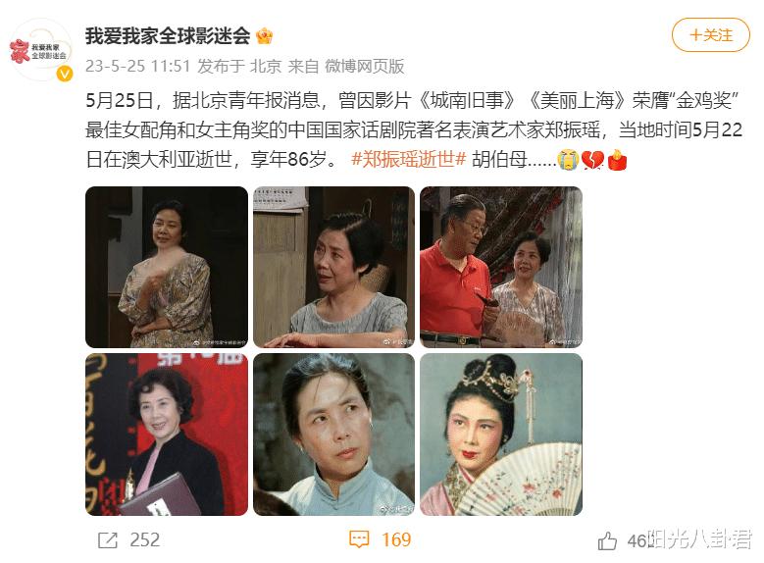This screenshot has width=764, height=563.
Task: Click the post timestamp 23-5-25 11:51
Action: 138,66
